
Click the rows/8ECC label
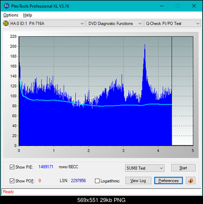pyautogui.click(x=68, y=167)
